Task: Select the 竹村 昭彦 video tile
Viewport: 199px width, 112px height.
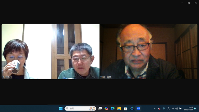Action: pos(149,52)
